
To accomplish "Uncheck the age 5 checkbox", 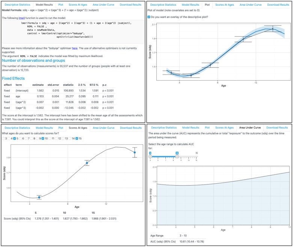I will point(15,139).
